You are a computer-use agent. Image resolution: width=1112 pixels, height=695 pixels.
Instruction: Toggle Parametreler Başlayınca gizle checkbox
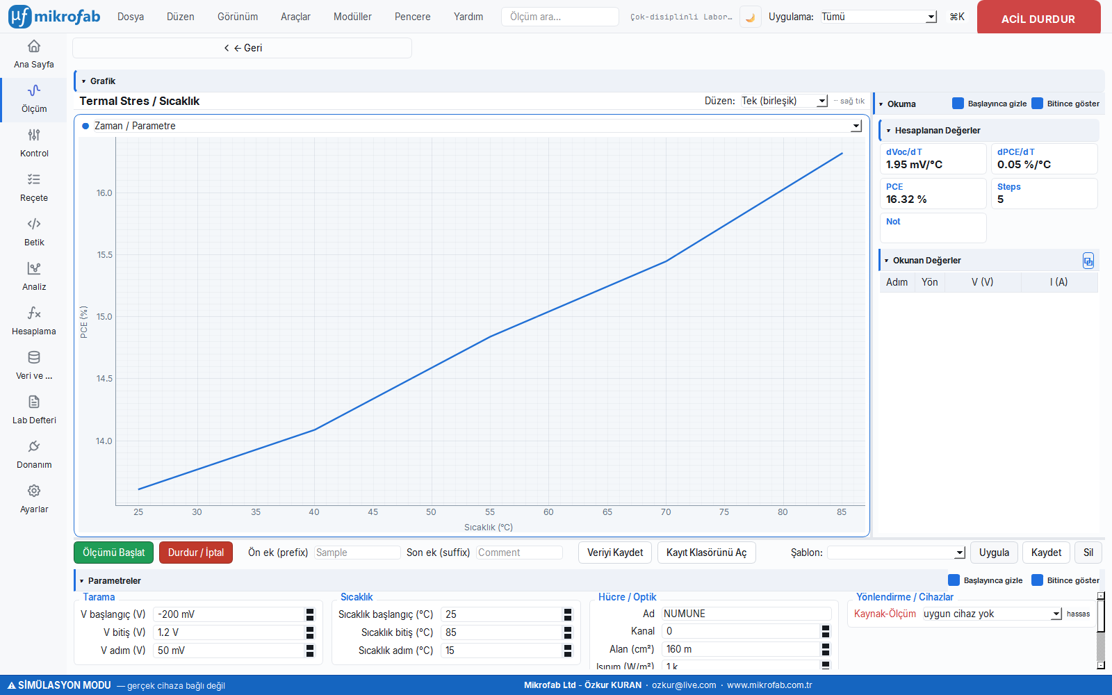click(954, 580)
